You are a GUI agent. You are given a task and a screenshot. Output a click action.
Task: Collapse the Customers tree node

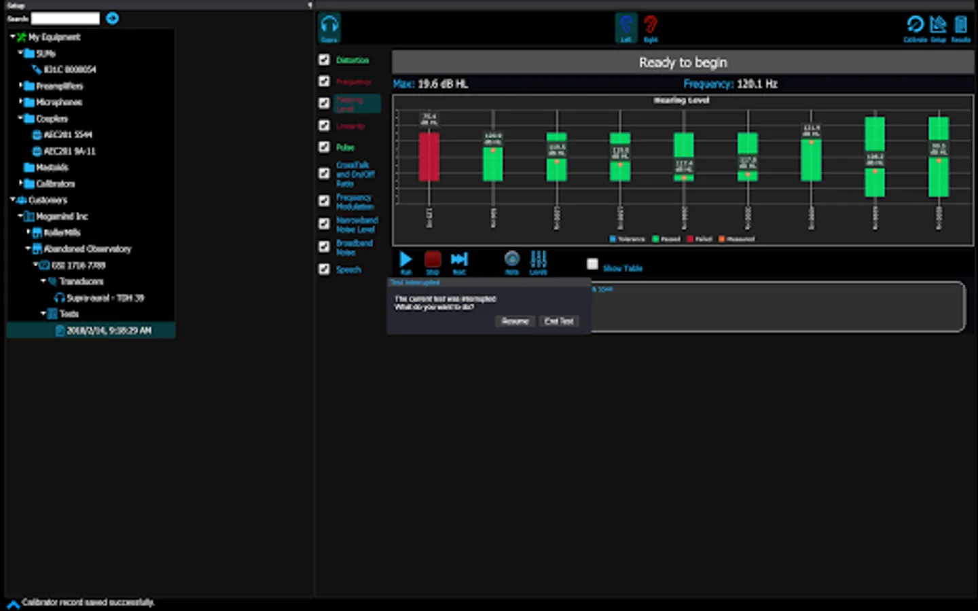coord(12,200)
